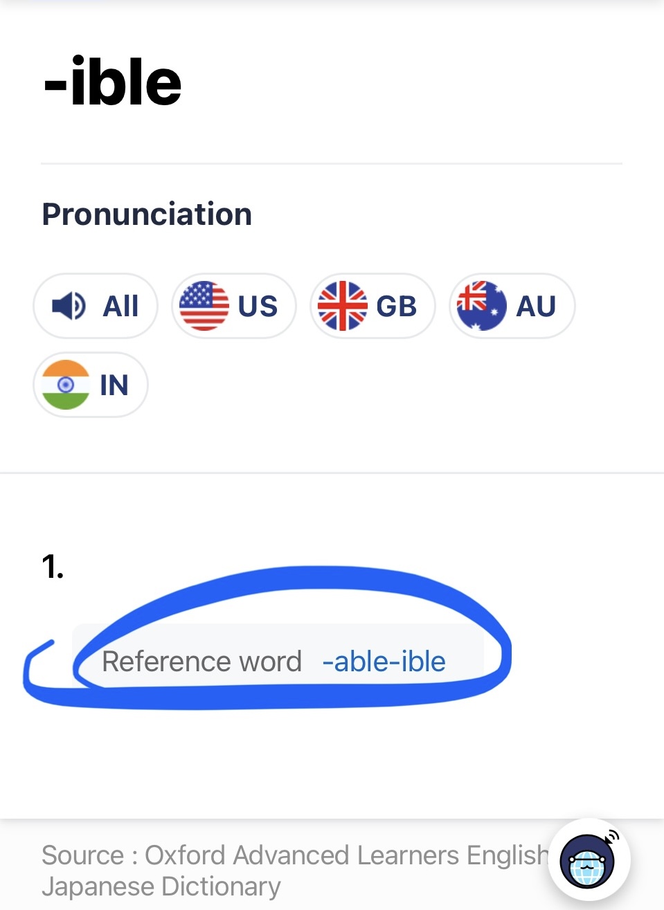Tap the blue hand-drawn circle annotation

click(267, 637)
